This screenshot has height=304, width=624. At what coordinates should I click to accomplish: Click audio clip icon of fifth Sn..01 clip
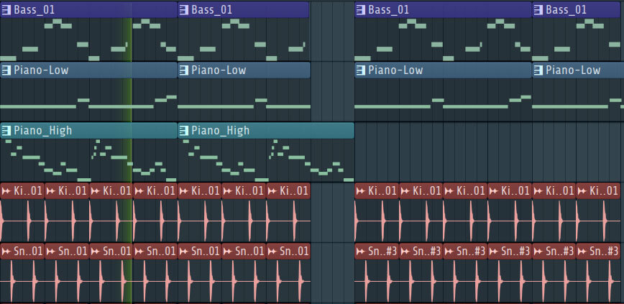pos(184,252)
